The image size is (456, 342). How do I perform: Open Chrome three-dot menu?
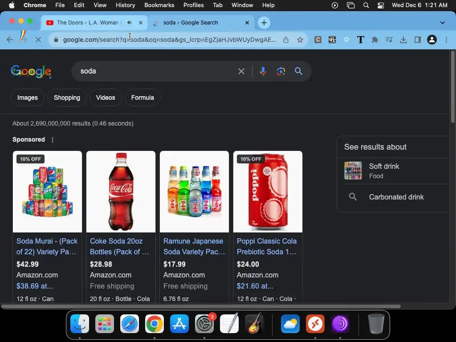click(446, 40)
